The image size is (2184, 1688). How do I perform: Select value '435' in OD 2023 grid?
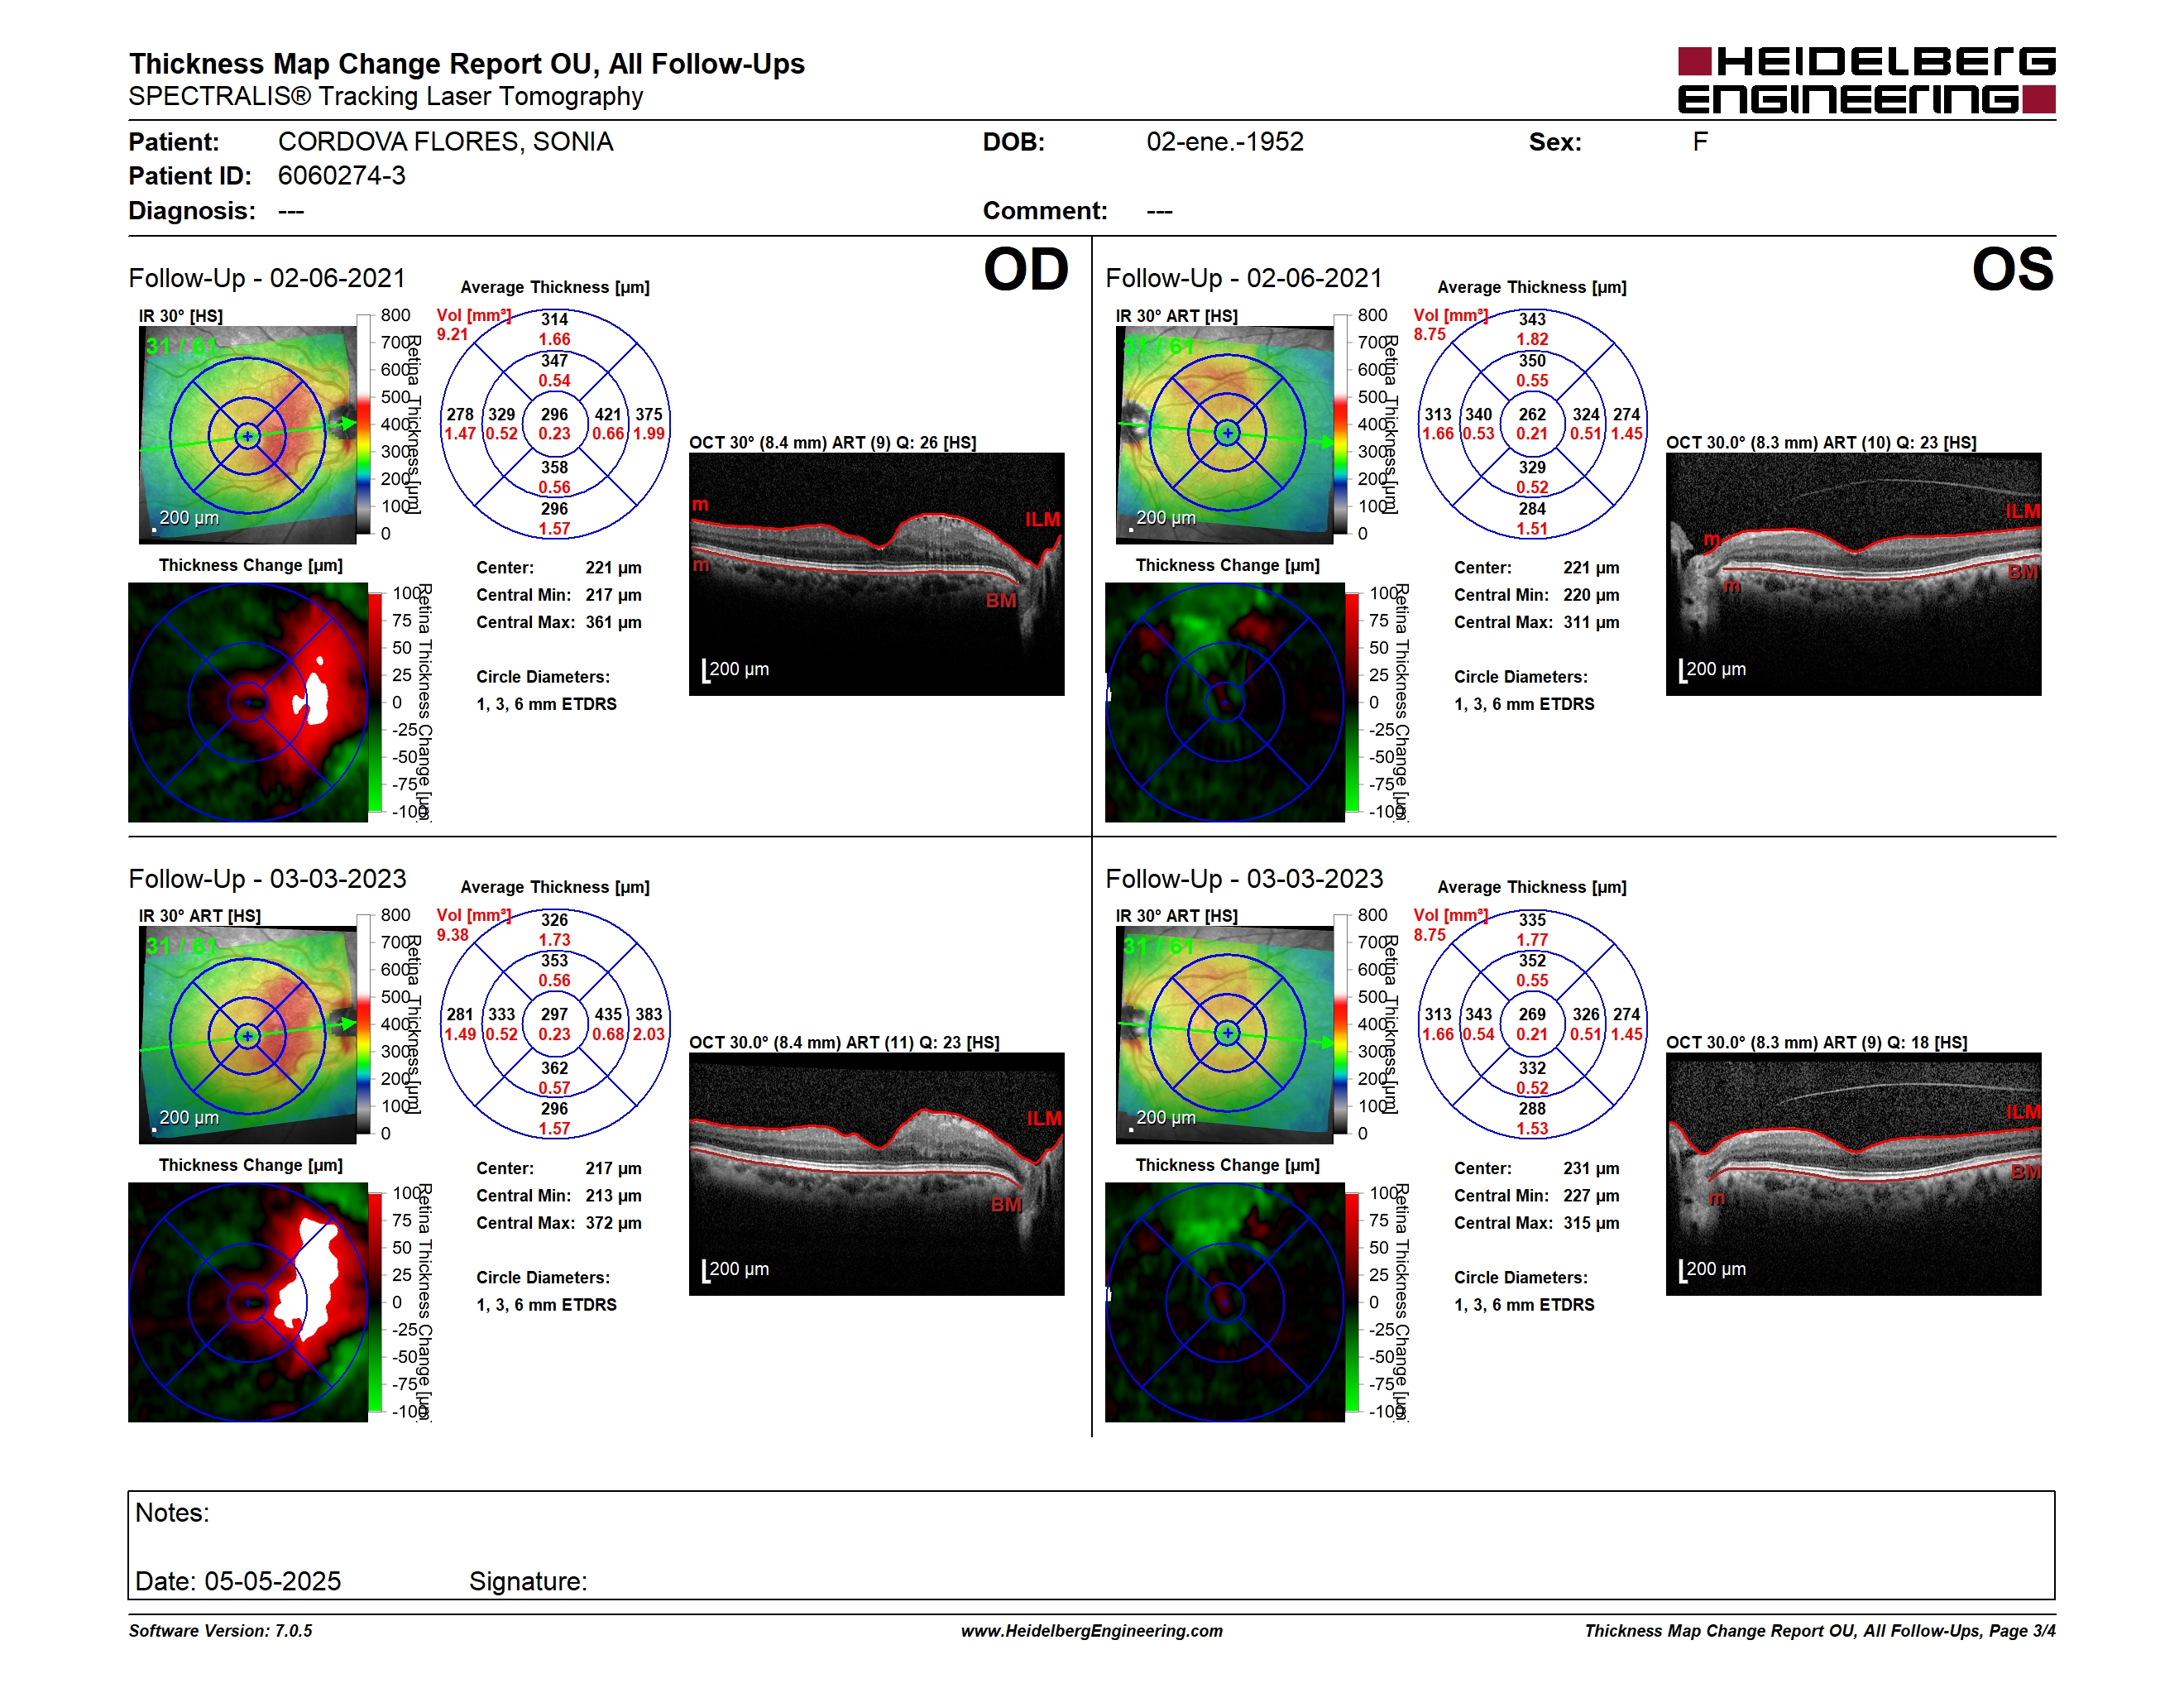(608, 1014)
